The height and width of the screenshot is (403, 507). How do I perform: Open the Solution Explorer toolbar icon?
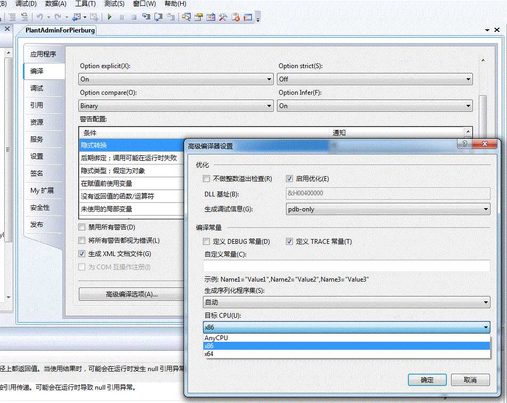tap(186, 17)
